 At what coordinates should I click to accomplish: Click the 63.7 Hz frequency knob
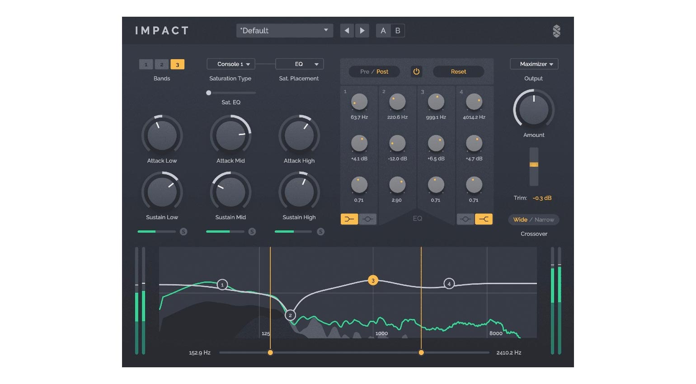pos(359,102)
